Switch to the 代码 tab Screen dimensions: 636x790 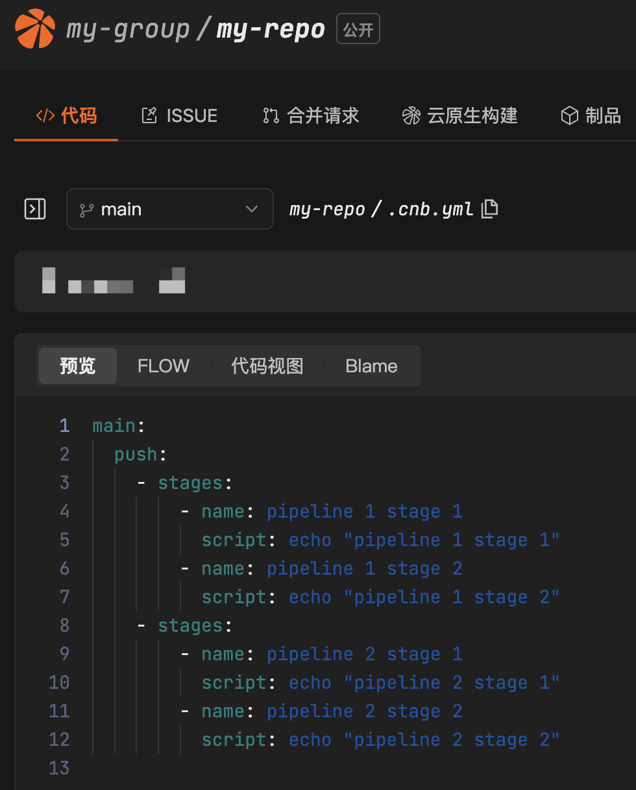66,116
